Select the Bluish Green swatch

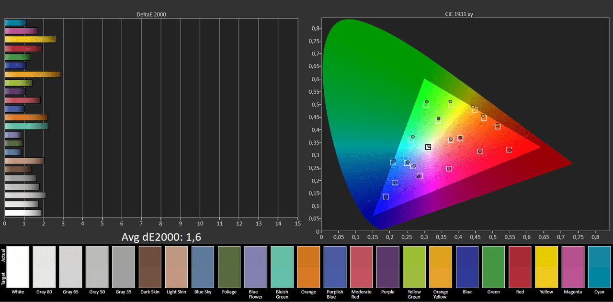[282, 267]
